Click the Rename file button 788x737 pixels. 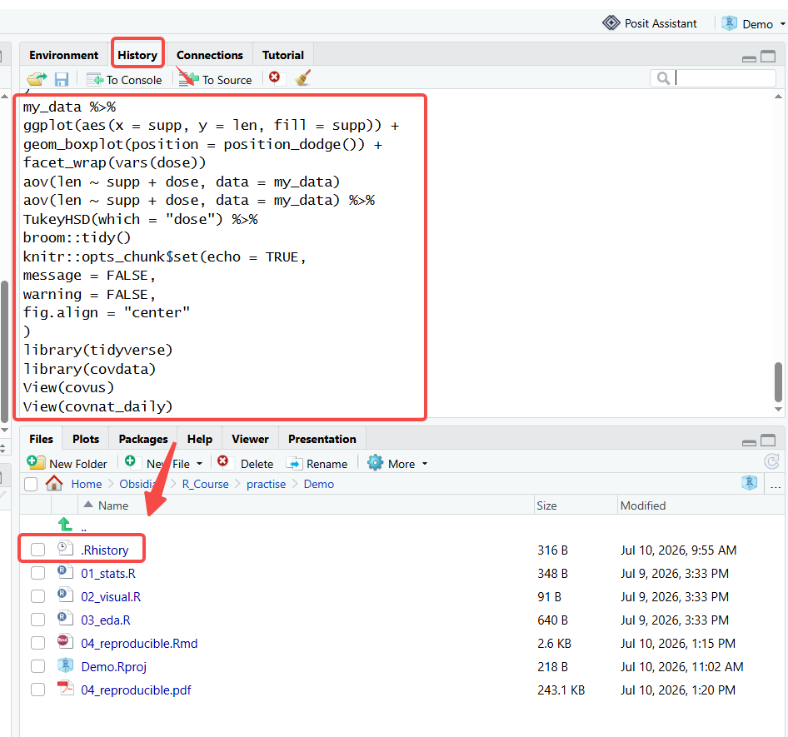pos(317,463)
